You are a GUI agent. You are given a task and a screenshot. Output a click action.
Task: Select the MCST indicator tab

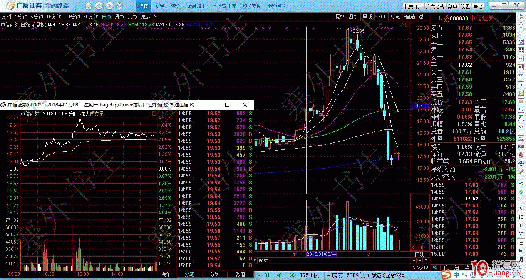264,261
